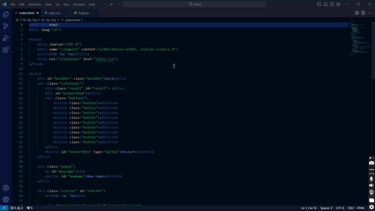
Task: Expand the first Tic Tac Toe breadcrumb
Action: pyautogui.click(x=30, y=20)
